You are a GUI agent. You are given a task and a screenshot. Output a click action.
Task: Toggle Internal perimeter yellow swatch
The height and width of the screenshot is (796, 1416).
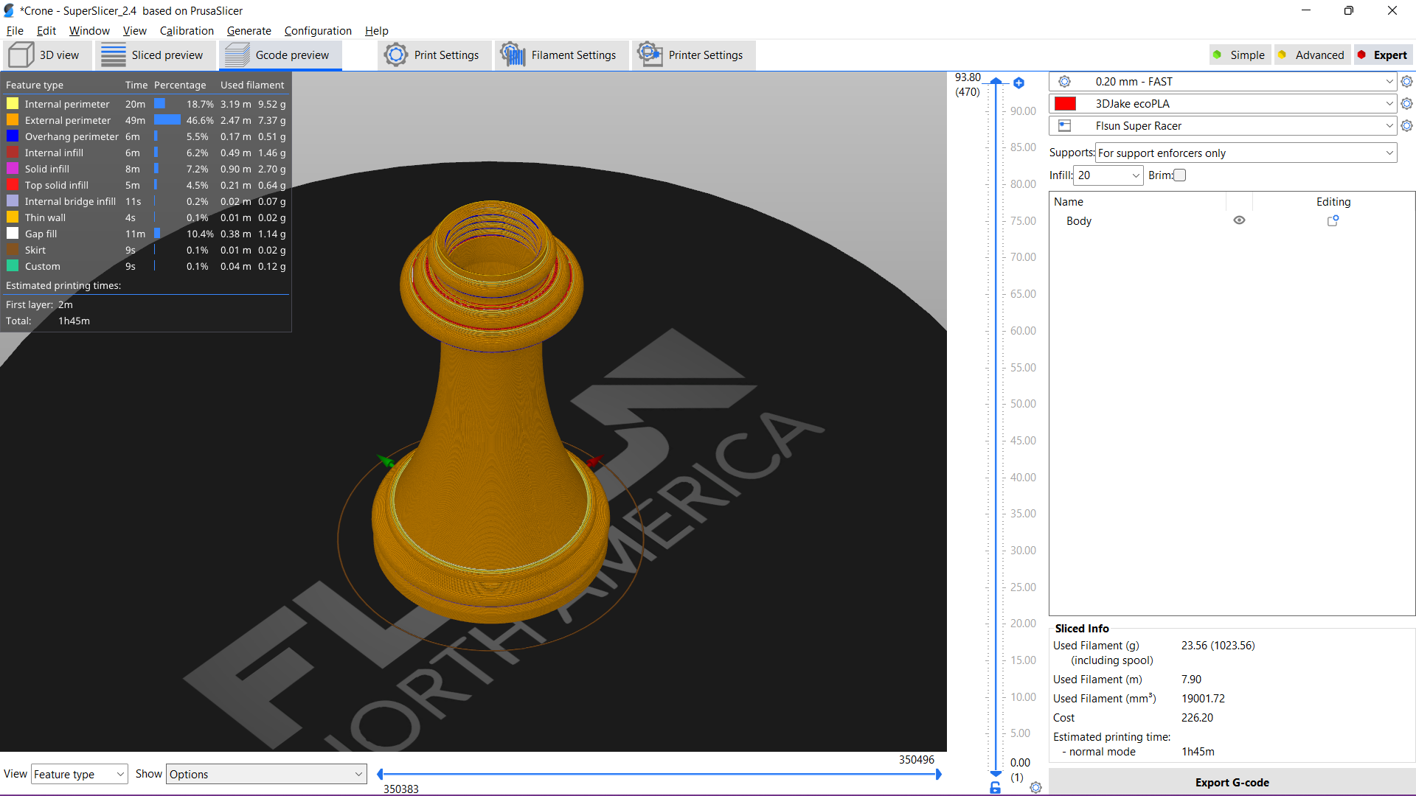[x=13, y=104]
